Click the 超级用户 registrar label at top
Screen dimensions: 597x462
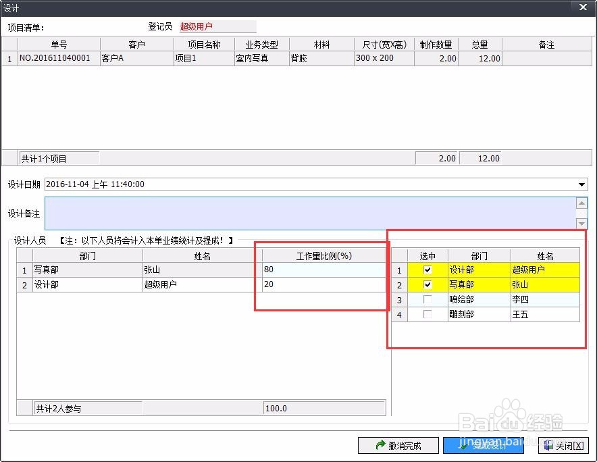click(x=195, y=26)
